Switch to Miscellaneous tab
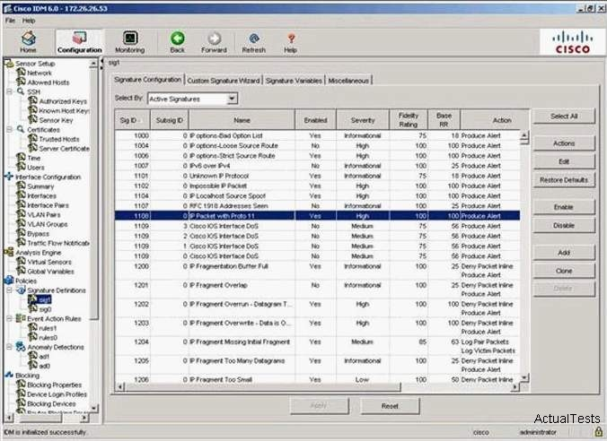607x441 pixels. click(x=348, y=81)
